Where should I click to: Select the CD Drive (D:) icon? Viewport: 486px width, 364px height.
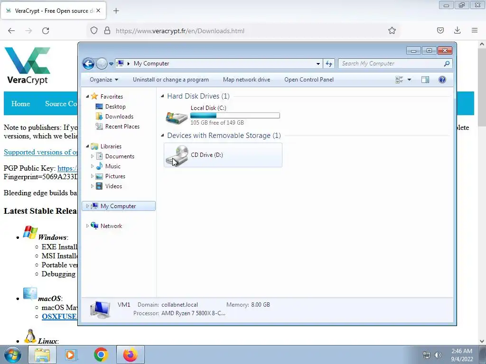tap(177, 155)
